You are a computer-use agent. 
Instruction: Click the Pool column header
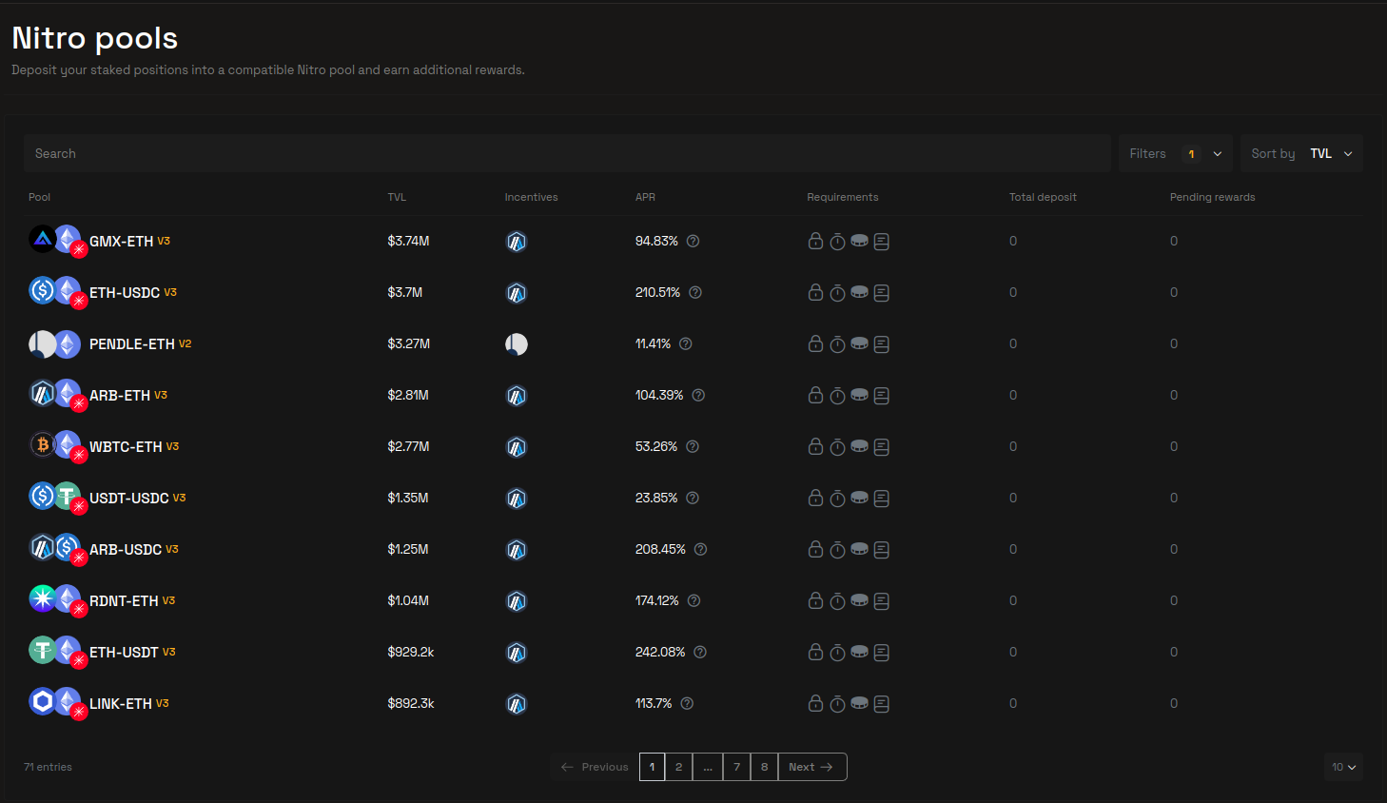coord(39,197)
